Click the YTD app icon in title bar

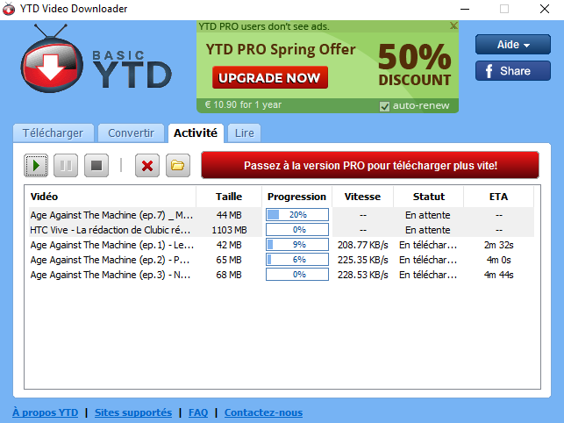8,9
